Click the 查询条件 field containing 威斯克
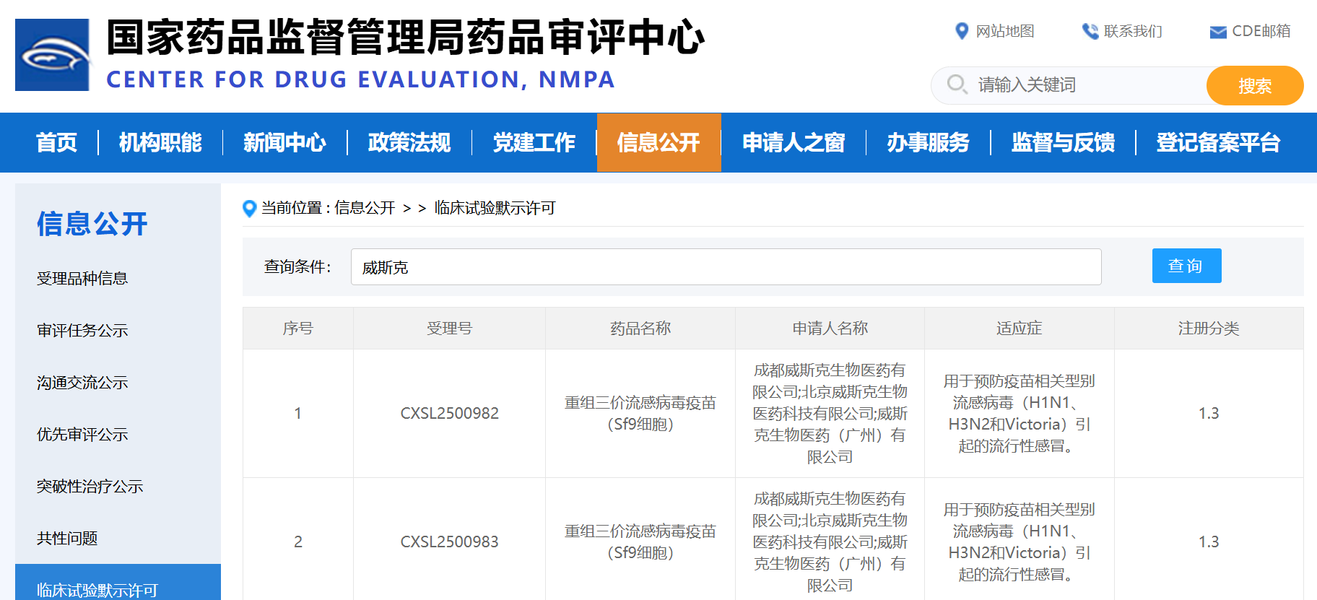The height and width of the screenshot is (600, 1317). point(725,267)
